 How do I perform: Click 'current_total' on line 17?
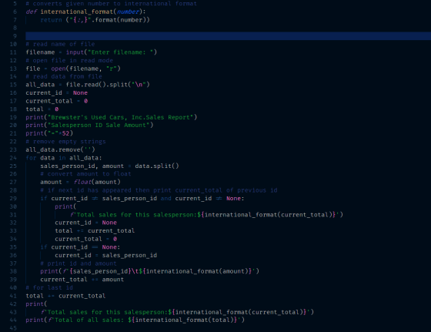click(x=49, y=101)
